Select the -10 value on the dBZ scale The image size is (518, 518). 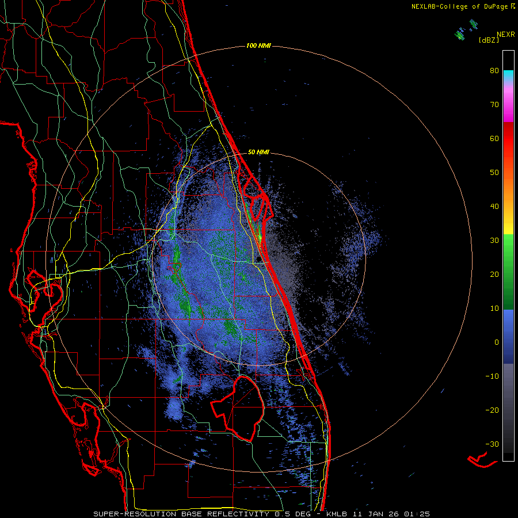(492, 376)
